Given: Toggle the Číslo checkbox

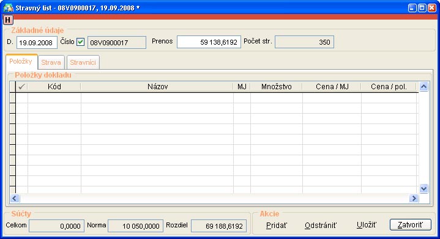Looking at the screenshot, I should coord(81,42).
